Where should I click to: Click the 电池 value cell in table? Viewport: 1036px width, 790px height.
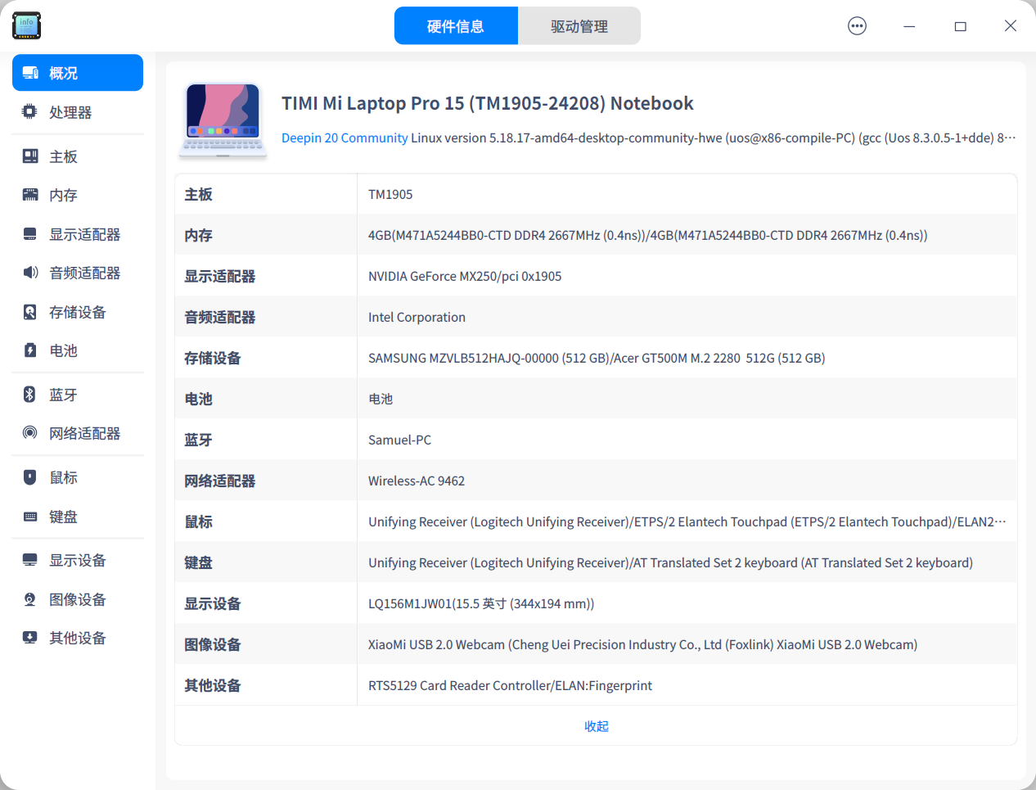381,399
